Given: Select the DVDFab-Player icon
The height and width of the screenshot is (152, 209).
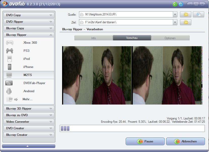Looking at the screenshot, I should (9, 83).
